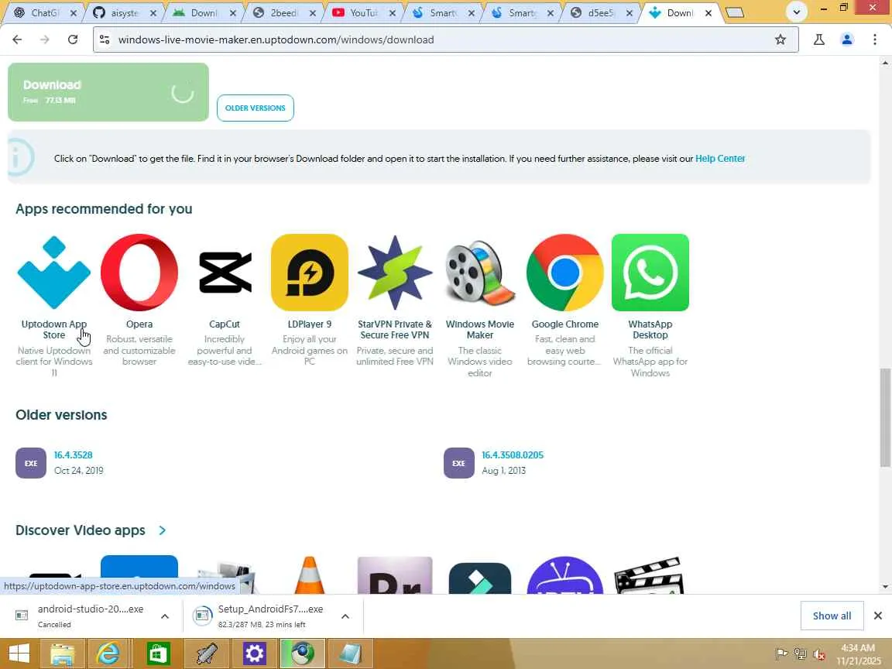Image resolution: width=892 pixels, height=669 pixels.
Task: Switch to the 2beed tab
Action: click(283, 12)
